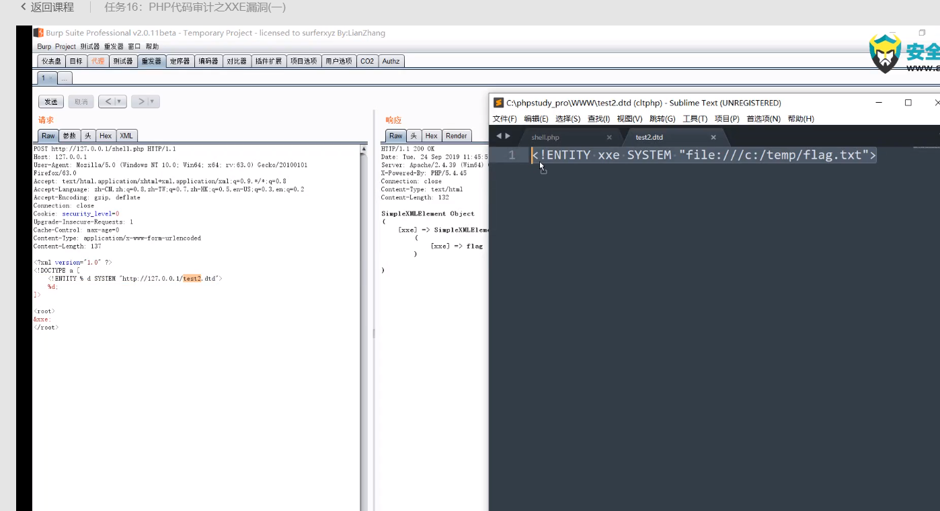The width and height of the screenshot is (940, 511).
Task: Click the request pane scrollbar up arrow
Action: [364, 149]
